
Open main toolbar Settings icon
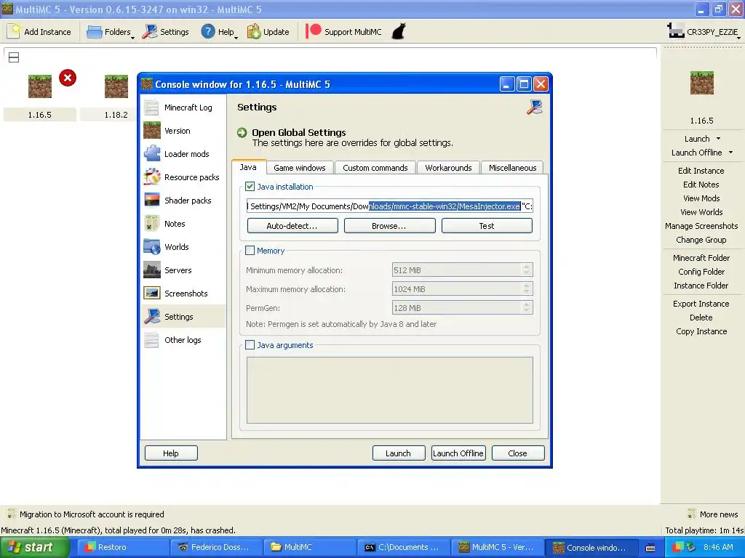point(149,31)
